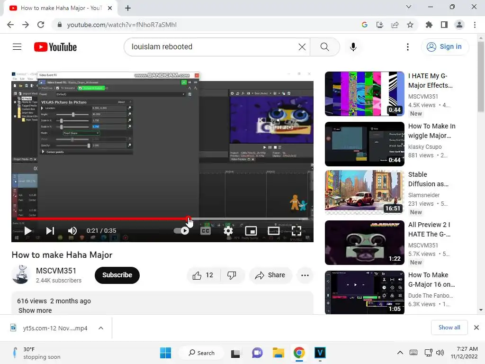485x364 pixels.
Task: Start search with voice microphone
Action: [353, 47]
